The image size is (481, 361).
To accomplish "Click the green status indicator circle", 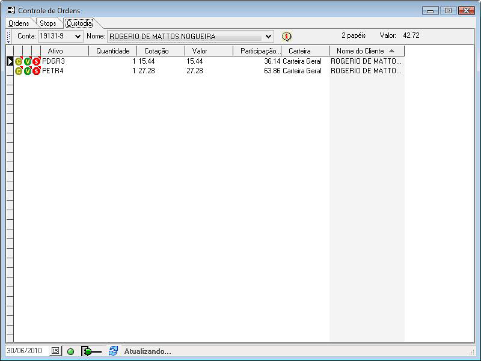I will [70, 351].
